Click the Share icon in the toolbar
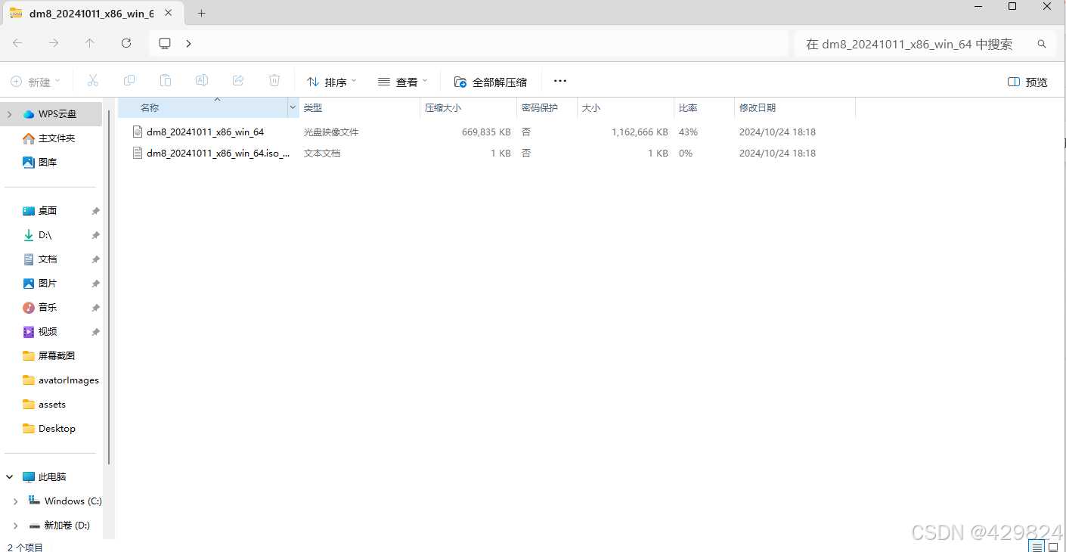This screenshot has width=1066, height=552. pyautogui.click(x=237, y=80)
